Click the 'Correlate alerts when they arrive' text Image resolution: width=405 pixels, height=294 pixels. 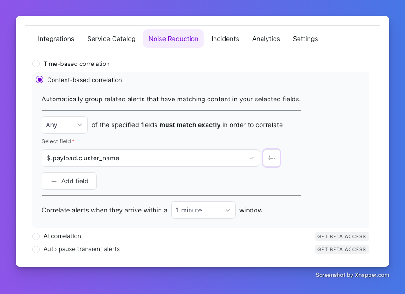[x=104, y=211]
